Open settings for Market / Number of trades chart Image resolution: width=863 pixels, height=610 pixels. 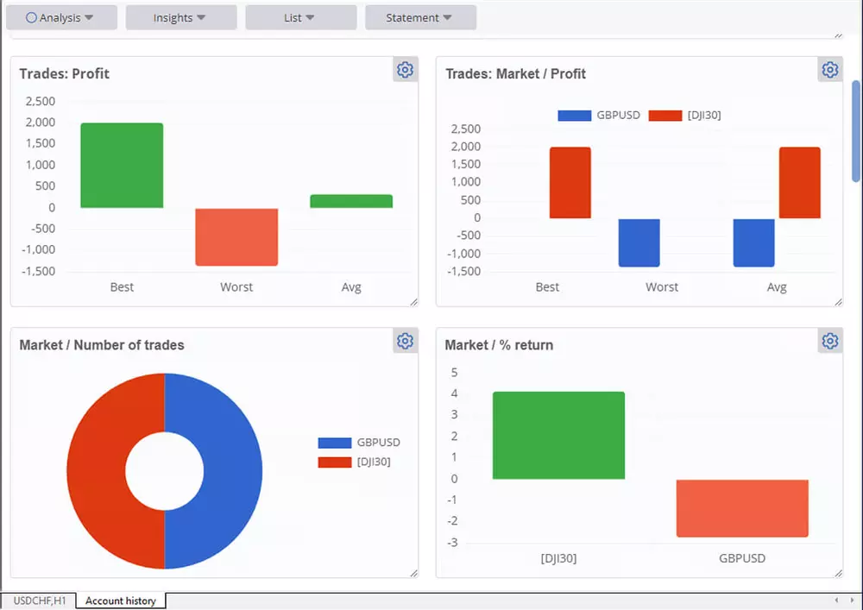(x=406, y=341)
